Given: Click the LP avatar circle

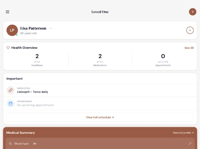Looking at the screenshot, I should (x=12, y=30).
